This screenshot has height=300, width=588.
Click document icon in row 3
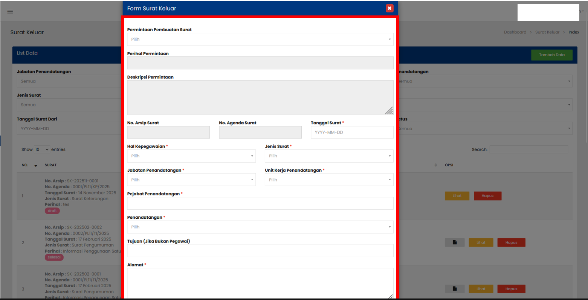[455, 289]
